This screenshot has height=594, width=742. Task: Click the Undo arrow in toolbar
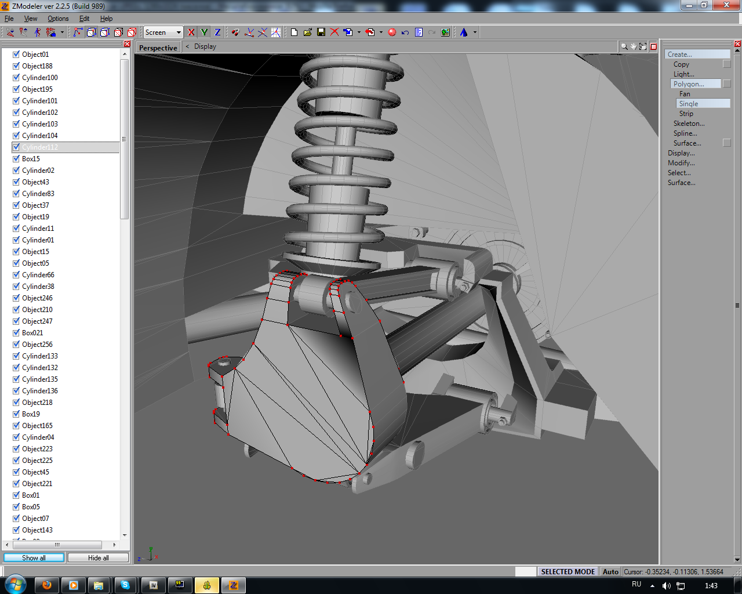tap(405, 32)
